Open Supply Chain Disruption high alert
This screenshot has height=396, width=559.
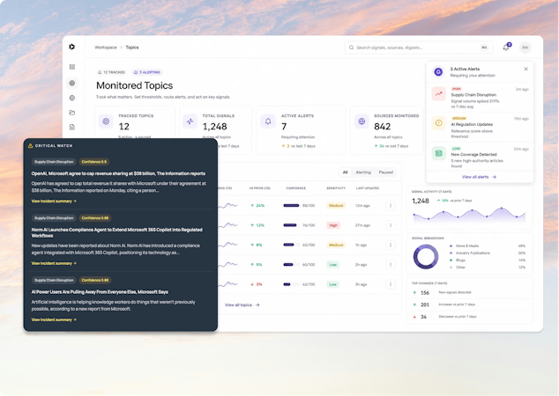click(480, 98)
